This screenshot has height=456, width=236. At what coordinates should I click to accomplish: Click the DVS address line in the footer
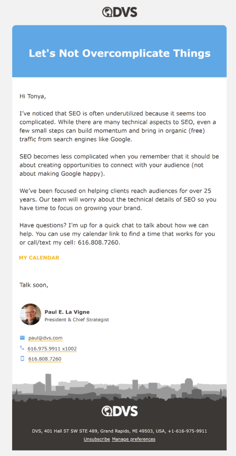119,431
